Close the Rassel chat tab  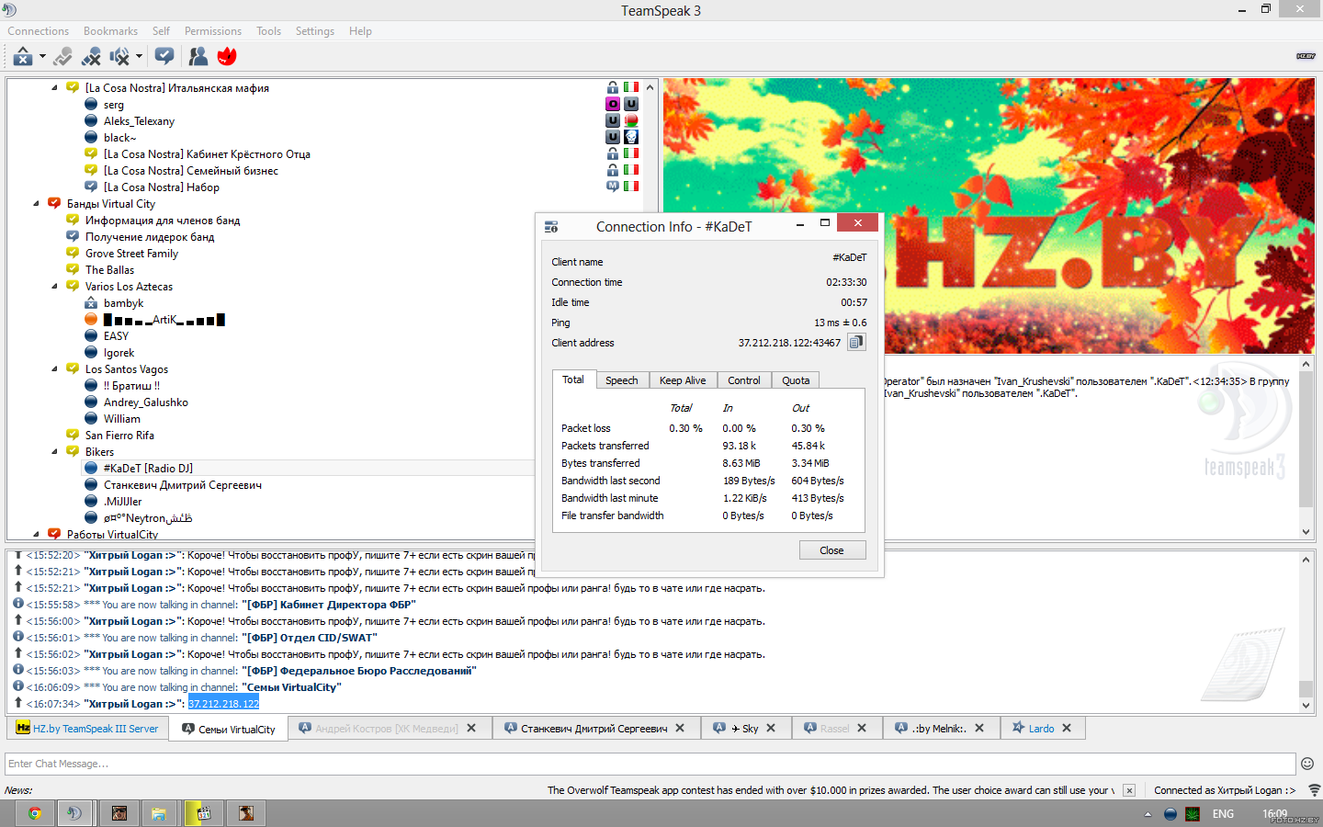[862, 728]
